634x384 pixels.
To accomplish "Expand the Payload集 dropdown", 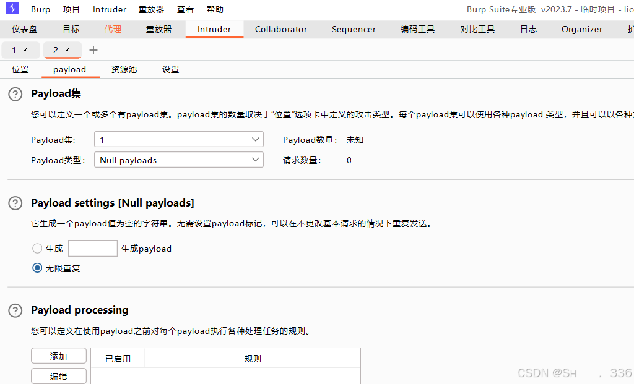I will tap(179, 139).
